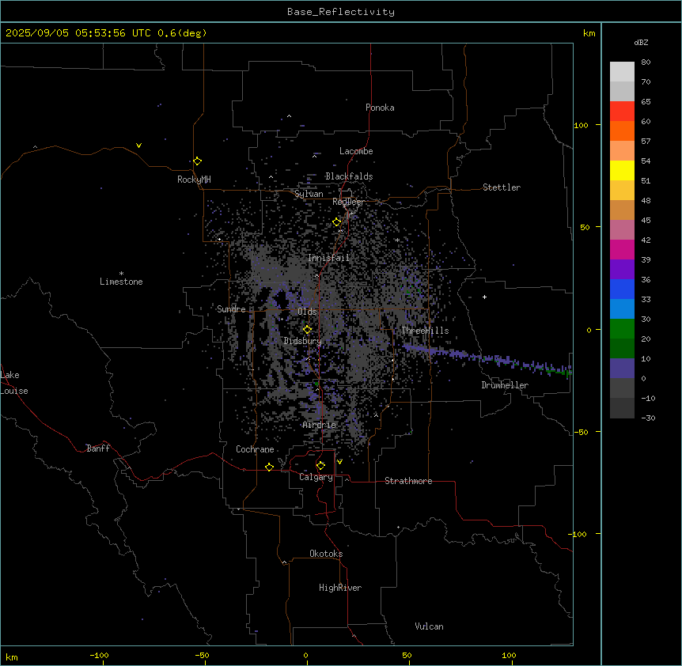Click the Airdrie label
The height and width of the screenshot is (666, 682).
[320, 425]
